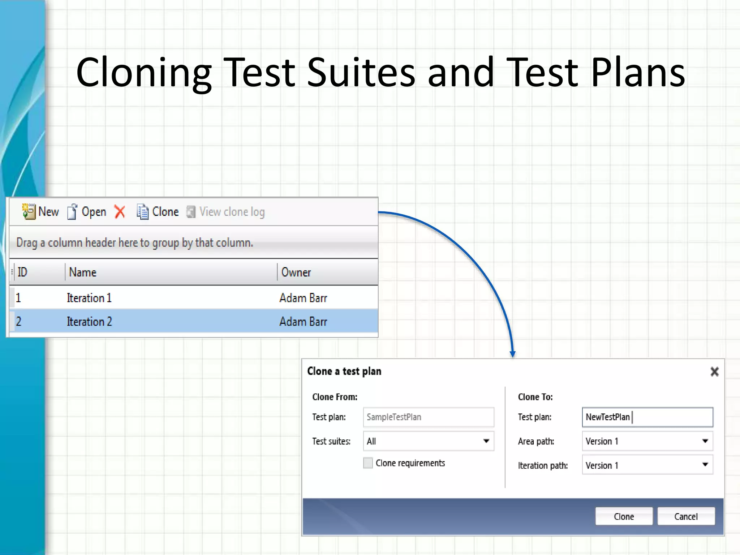740x555 pixels.
Task: Click the grayed View clone log label
Action: click(x=232, y=212)
